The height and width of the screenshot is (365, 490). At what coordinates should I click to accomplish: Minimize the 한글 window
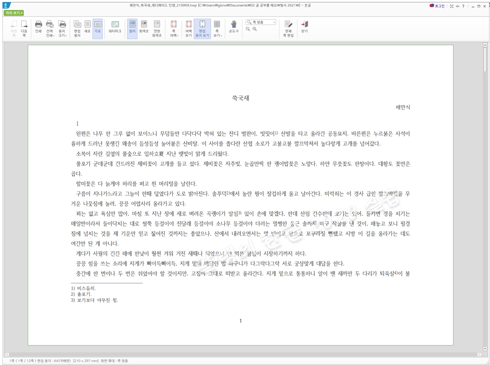click(473, 6)
